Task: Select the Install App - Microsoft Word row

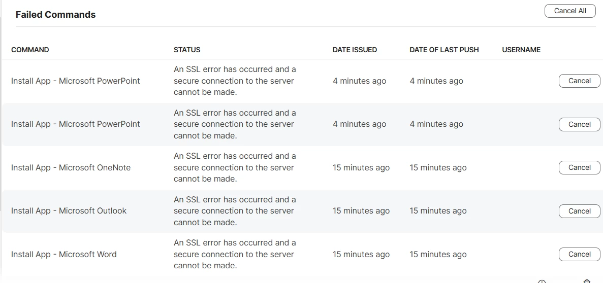Action: tap(302, 254)
